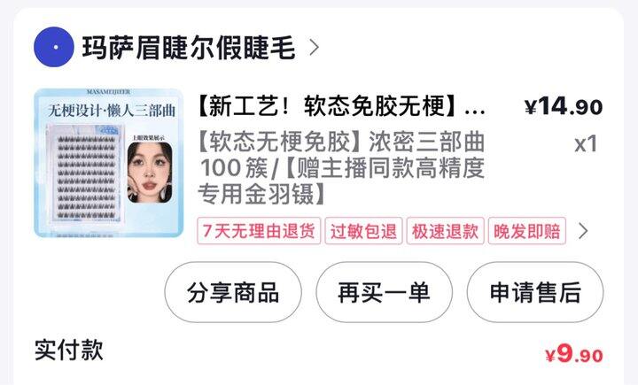This screenshot has height=385, width=638.
Task: Click the chevron beside the store name
Action: click(x=314, y=48)
